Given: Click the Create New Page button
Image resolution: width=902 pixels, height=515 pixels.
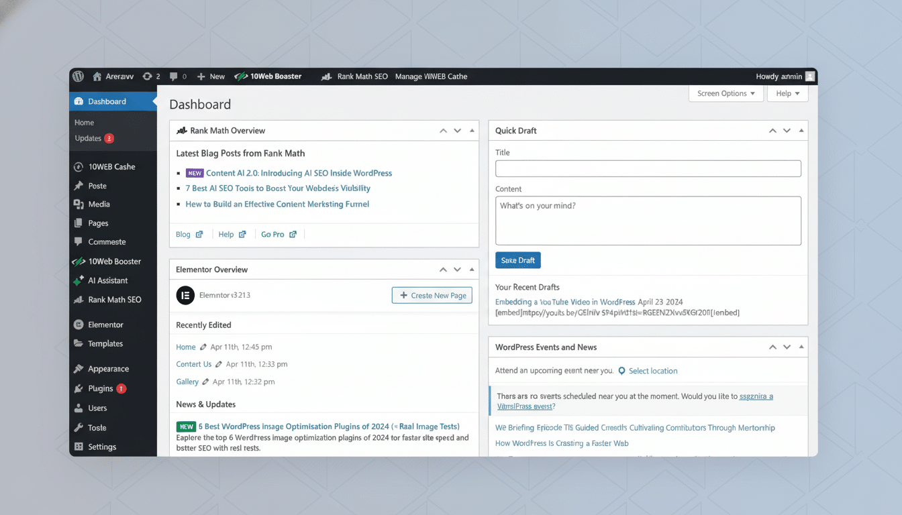Looking at the screenshot, I should [432, 295].
